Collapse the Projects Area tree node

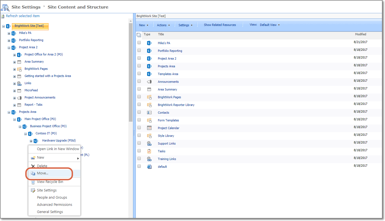coord(9,113)
